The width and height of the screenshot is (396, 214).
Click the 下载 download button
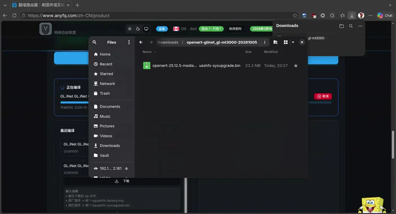point(122,181)
